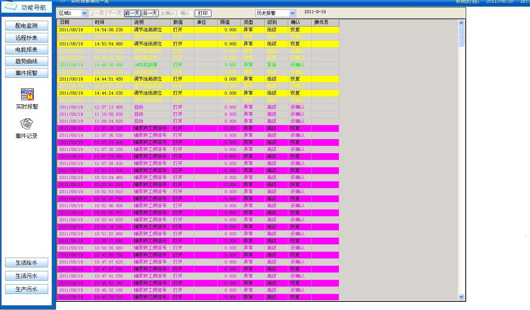The height and width of the screenshot is (310, 530).
Task: Switch to 生产污水 view
Action: pyautogui.click(x=27, y=289)
